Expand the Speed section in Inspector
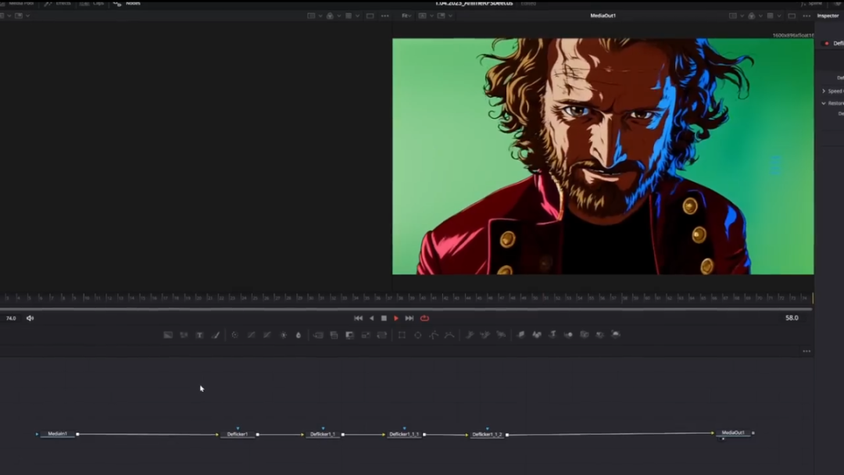 tap(824, 91)
